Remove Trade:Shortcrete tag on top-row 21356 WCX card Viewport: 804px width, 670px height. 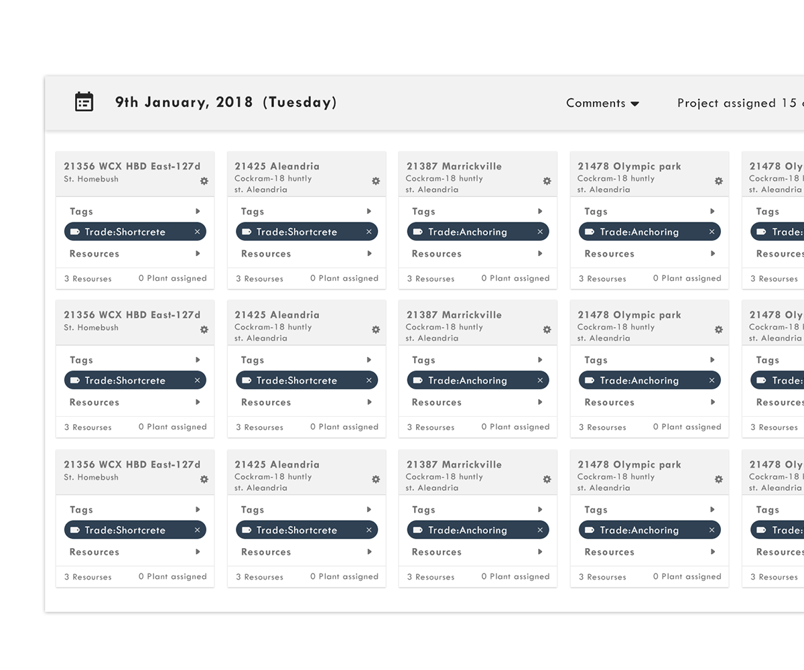coord(197,232)
